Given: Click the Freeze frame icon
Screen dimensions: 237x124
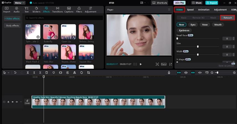Looking at the screenshot, I should tap(60, 73).
